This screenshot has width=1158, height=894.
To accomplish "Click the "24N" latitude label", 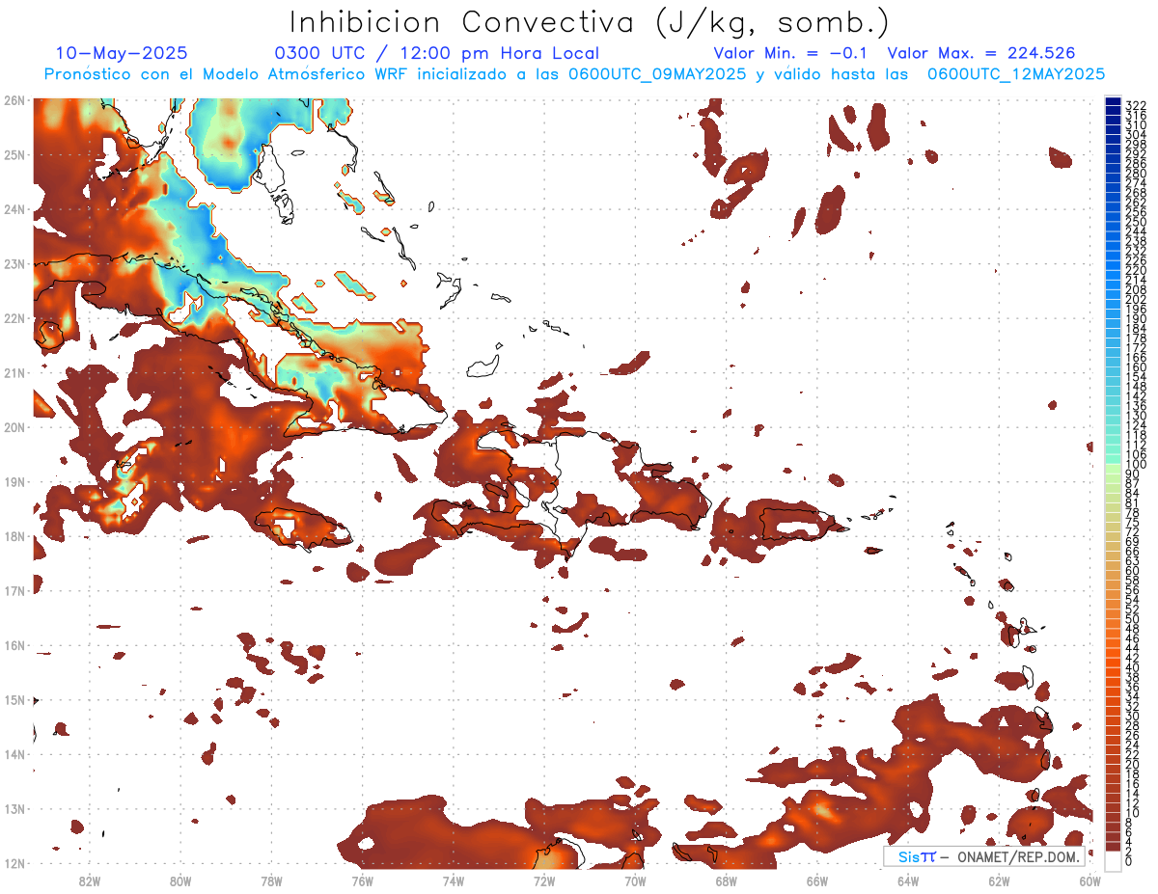I will 14,209.
